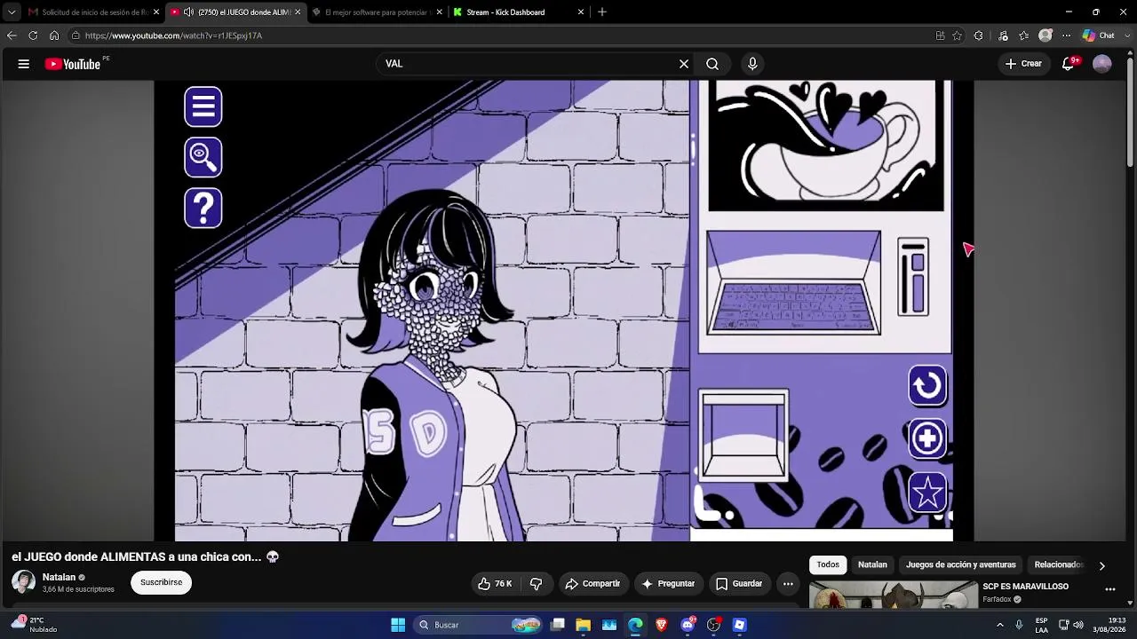
Task: Select the Juegos de acción y aventuras chip
Action: (961, 564)
